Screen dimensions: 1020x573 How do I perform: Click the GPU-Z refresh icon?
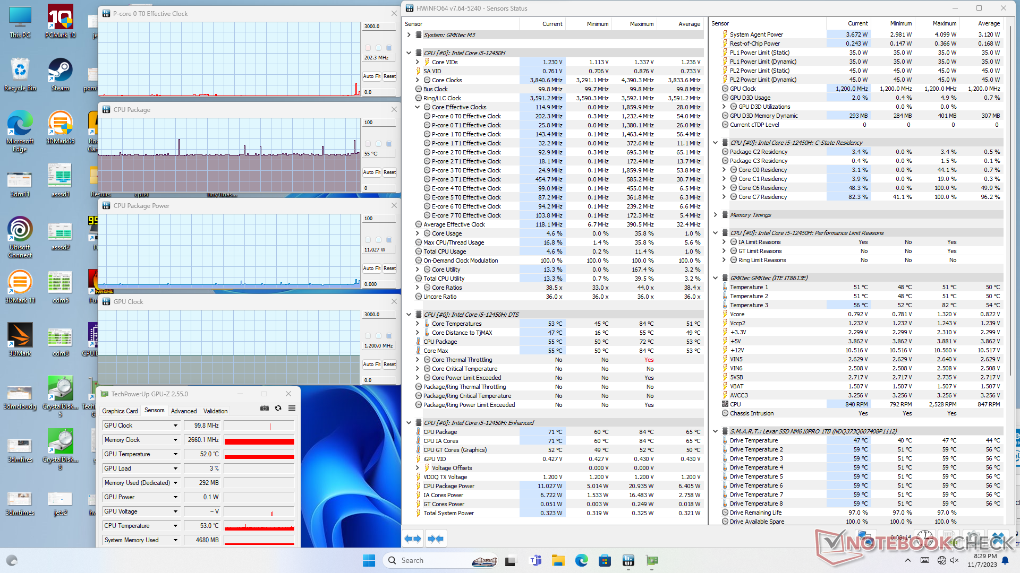tap(278, 408)
